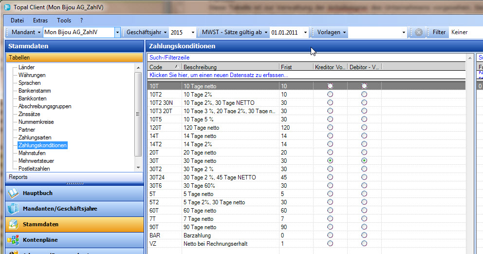483x254 pixels.
Task: Click the new record entry row link
Action: (219, 75)
